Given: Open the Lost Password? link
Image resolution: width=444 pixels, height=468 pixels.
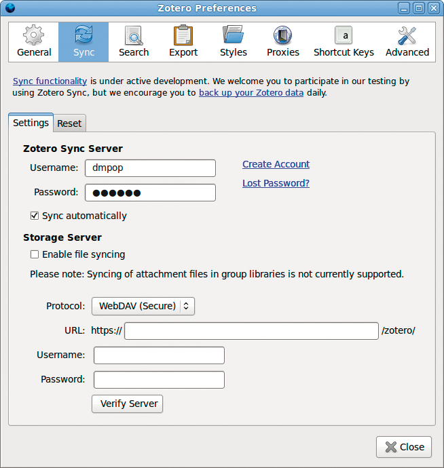Looking at the screenshot, I should pyautogui.click(x=276, y=183).
